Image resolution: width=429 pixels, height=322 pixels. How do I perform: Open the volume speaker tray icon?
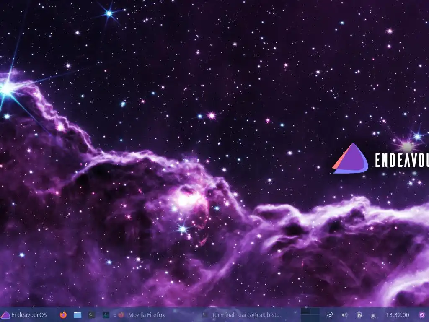345,315
